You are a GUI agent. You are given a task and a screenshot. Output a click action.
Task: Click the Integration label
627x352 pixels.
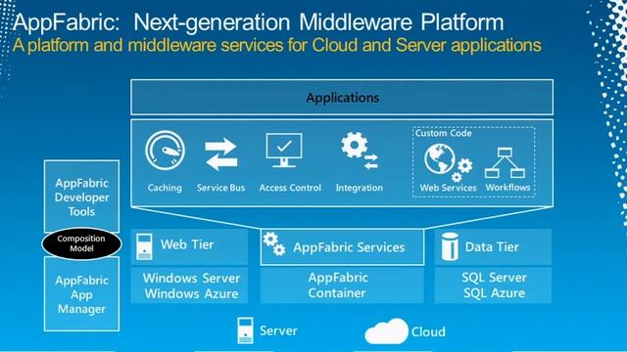pyautogui.click(x=360, y=188)
